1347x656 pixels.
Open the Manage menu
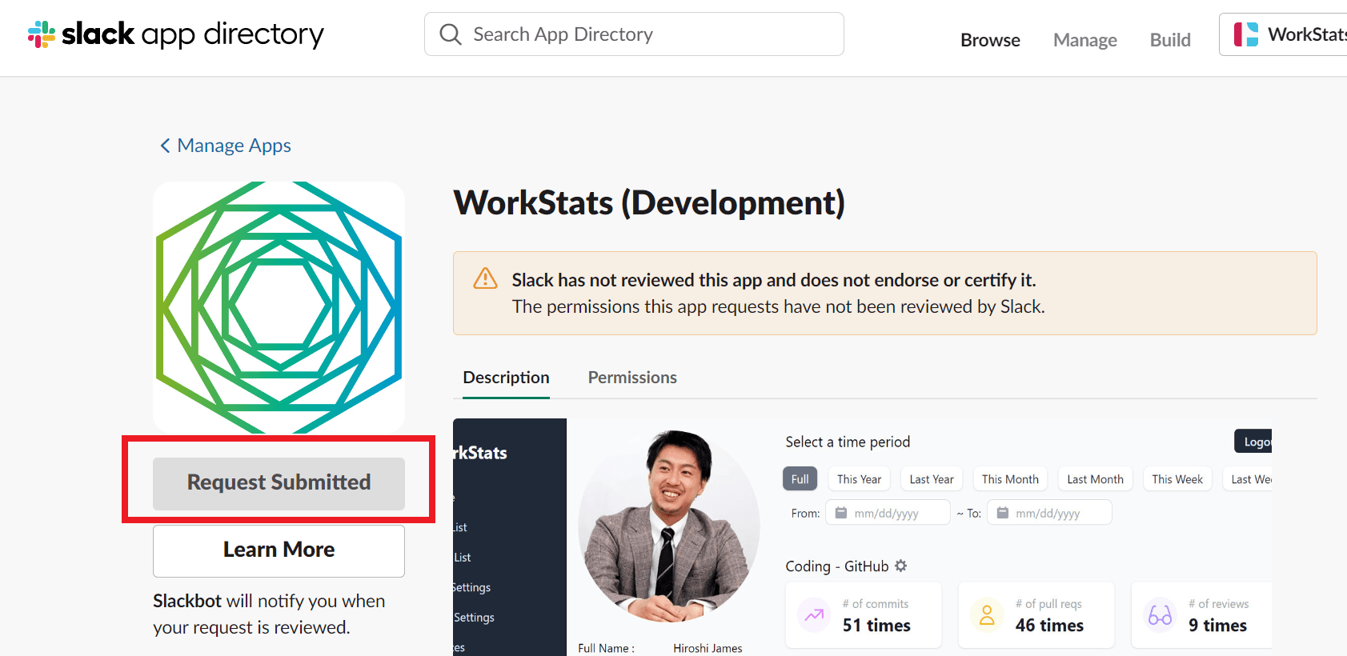1084,40
